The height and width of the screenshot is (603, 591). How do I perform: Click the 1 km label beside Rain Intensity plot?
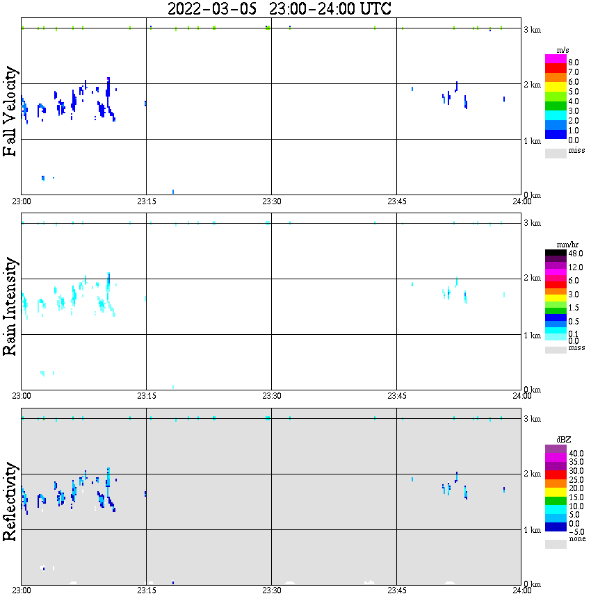(x=532, y=336)
